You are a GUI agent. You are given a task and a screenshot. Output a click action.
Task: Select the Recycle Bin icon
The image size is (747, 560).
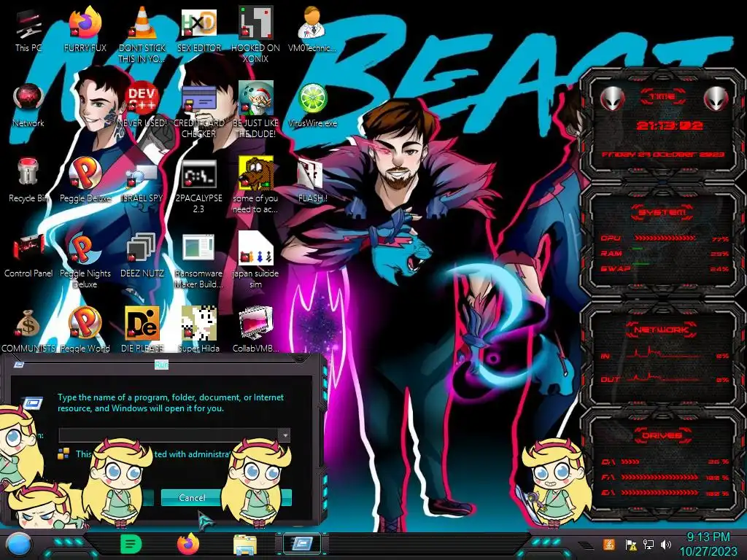(28, 172)
